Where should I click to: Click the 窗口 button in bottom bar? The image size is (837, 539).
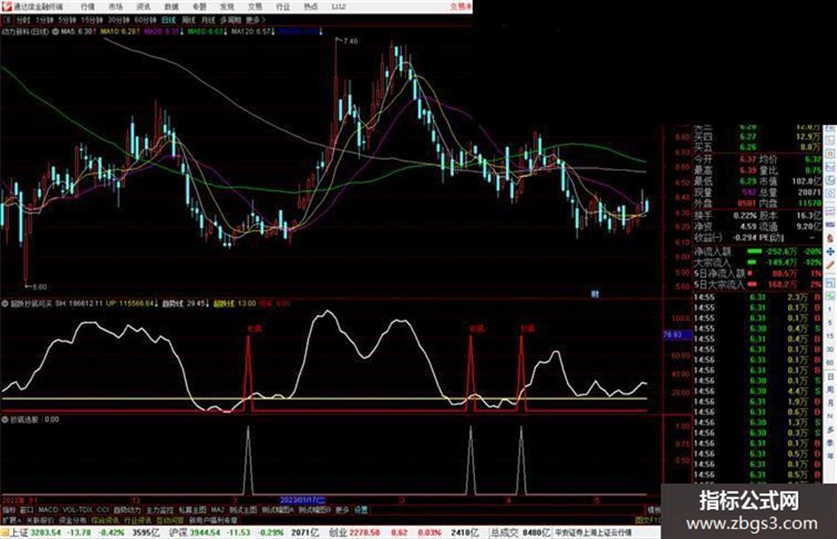[x=27, y=510]
